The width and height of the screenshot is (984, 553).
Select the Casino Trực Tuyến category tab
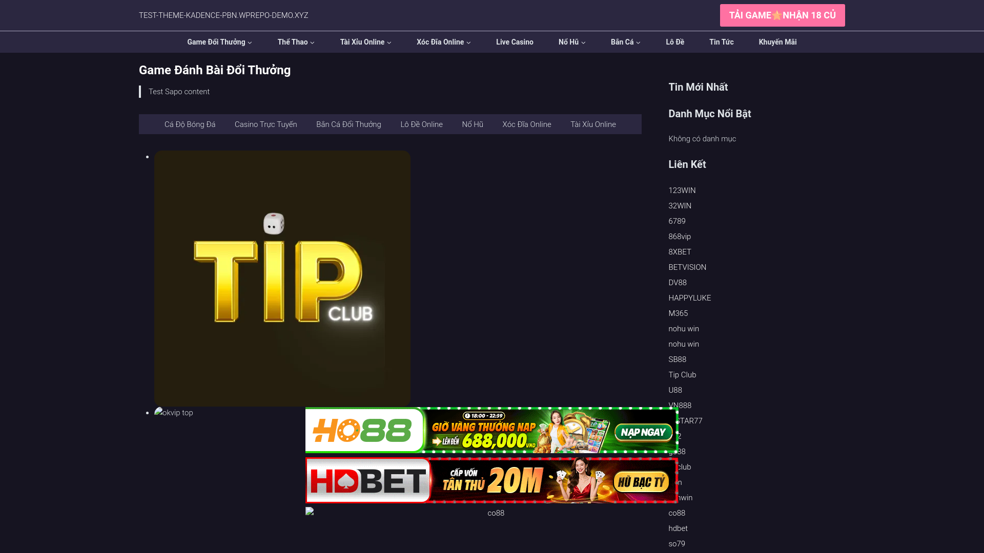[x=265, y=124]
